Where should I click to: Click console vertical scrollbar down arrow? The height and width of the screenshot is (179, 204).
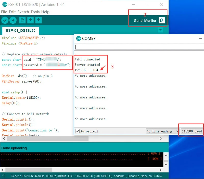click(166, 164)
